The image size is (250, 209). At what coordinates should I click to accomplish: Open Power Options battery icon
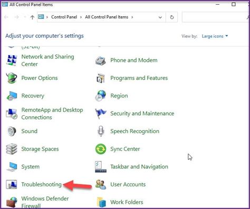click(x=12, y=78)
